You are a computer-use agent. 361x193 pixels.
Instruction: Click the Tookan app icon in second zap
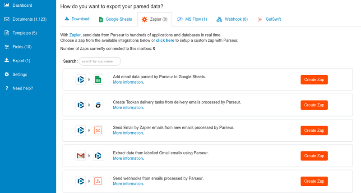click(98, 105)
